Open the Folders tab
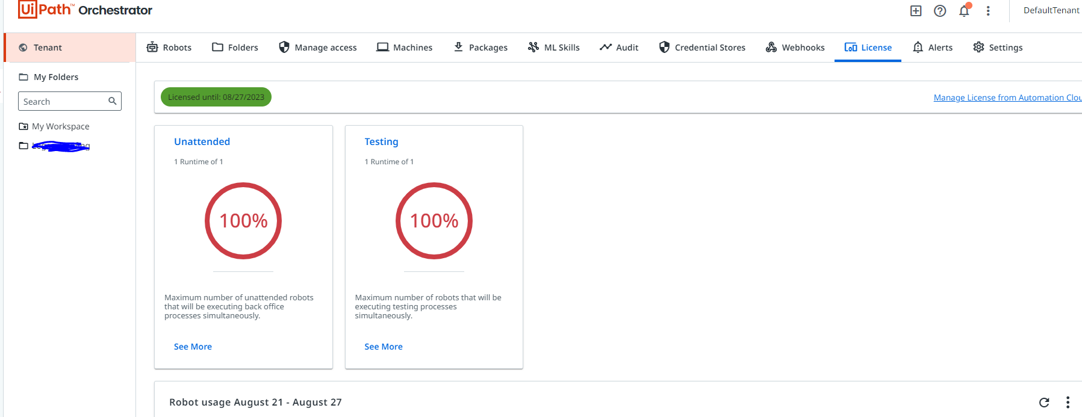Image resolution: width=1082 pixels, height=417 pixels. point(235,47)
